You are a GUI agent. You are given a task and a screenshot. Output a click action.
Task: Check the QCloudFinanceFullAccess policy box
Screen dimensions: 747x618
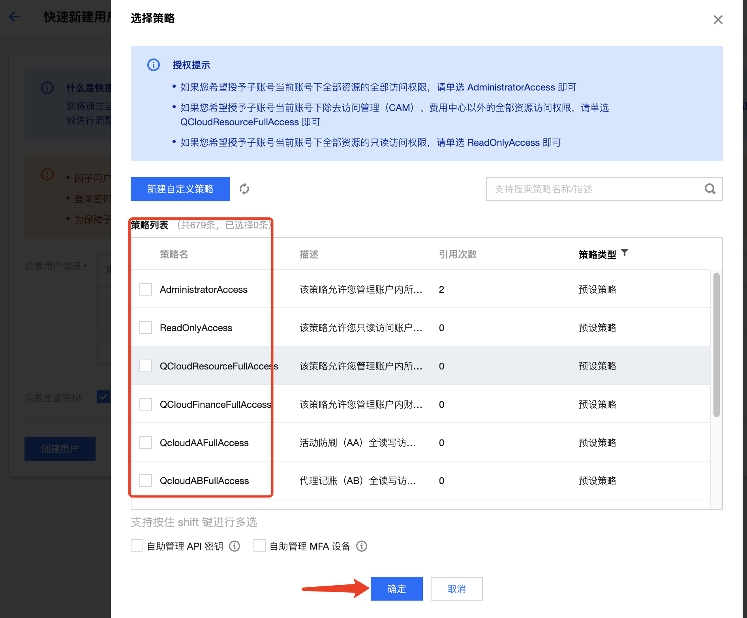pos(146,404)
